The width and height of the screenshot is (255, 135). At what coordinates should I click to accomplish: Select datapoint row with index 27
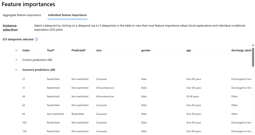[127, 79]
